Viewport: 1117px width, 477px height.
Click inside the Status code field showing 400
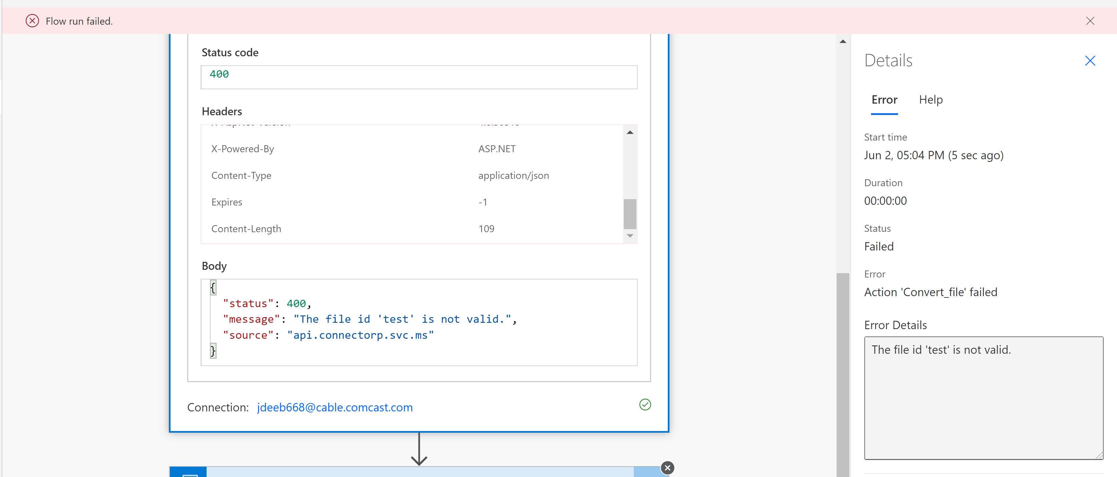tap(418, 77)
